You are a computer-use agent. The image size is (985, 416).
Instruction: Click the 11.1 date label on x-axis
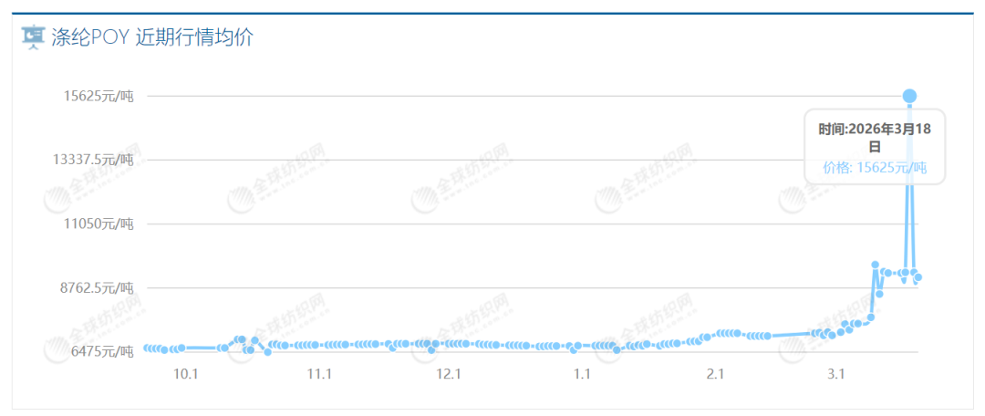[319, 374]
